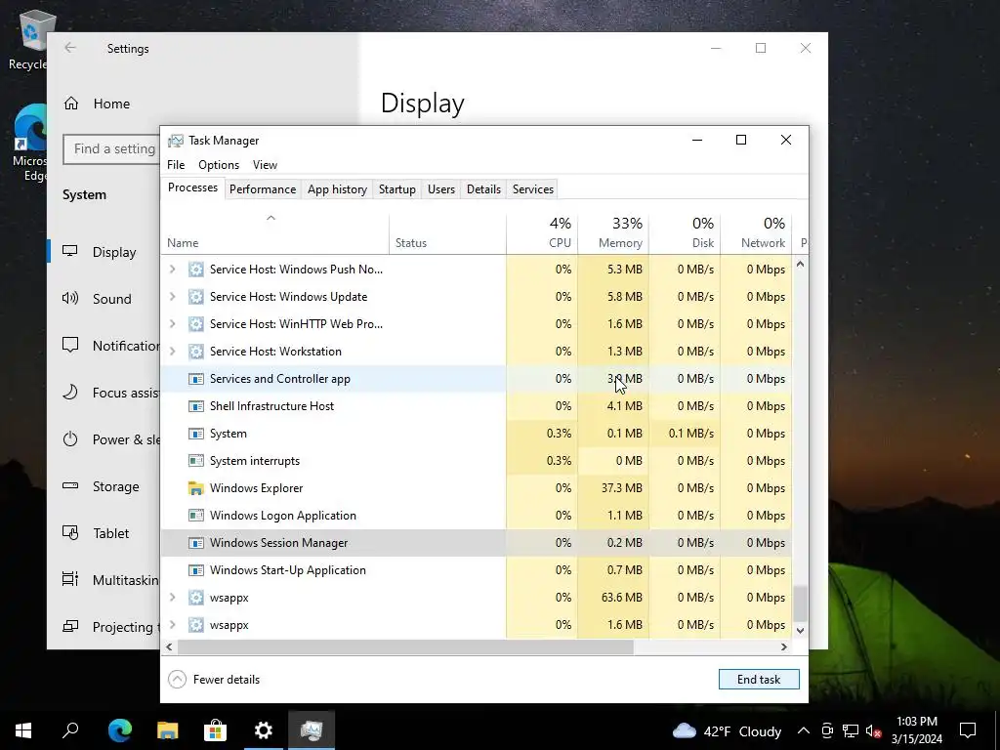Viewport: 1000px width, 750px height.
Task: Expand the wsappx process using 63.6 MB
Action: (x=172, y=598)
